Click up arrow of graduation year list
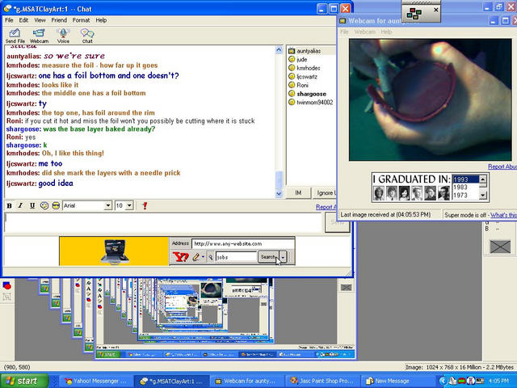The width and height of the screenshot is (517, 388). pos(483,179)
